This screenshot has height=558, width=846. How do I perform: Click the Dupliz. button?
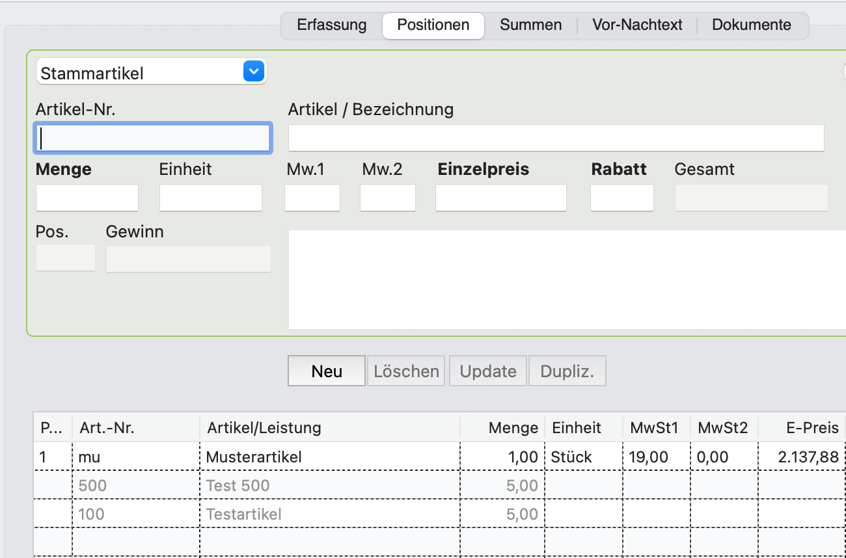(x=567, y=371)
